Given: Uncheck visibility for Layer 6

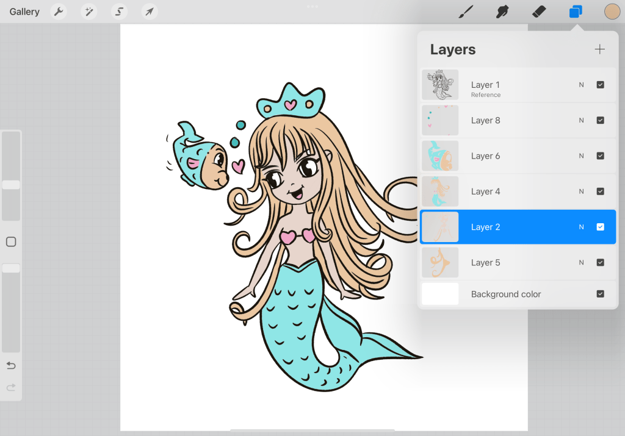Looking at the screenshot, I should click(x=600, y=156).
